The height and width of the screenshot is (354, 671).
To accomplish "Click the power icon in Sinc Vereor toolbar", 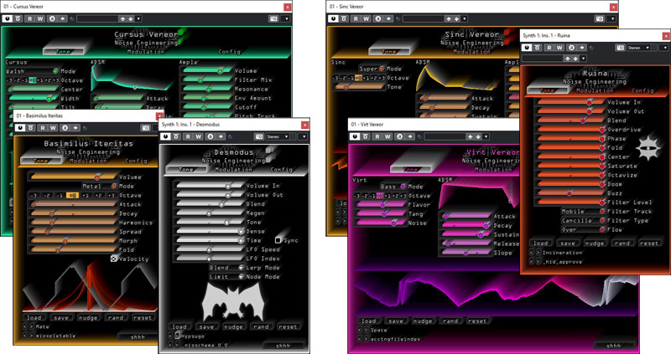I will 334,18.
